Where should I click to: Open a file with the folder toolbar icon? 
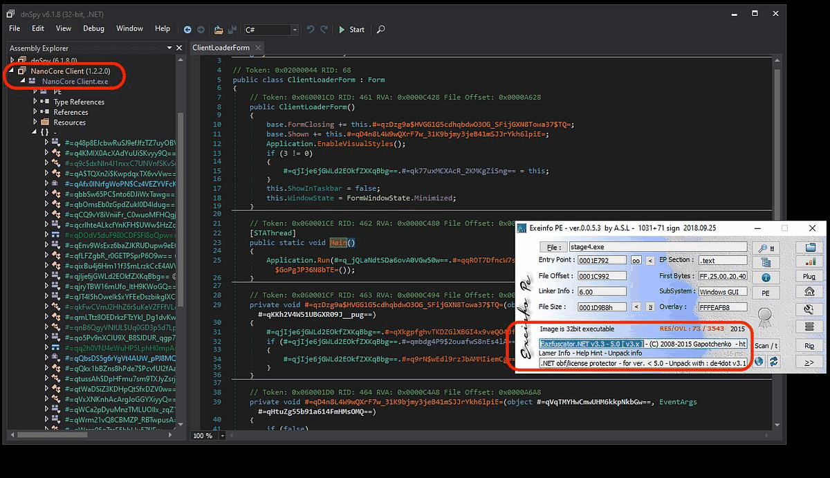point(219,30)
